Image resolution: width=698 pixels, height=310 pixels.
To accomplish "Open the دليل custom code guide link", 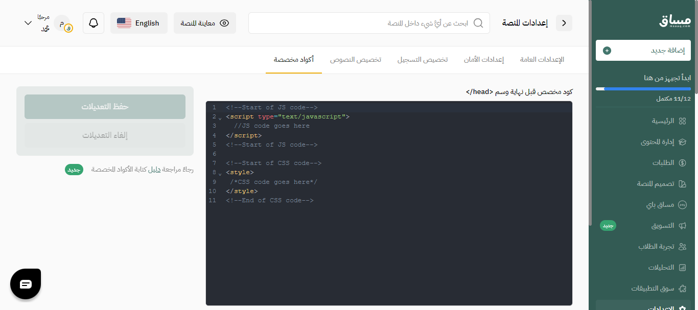I will 154,170.
